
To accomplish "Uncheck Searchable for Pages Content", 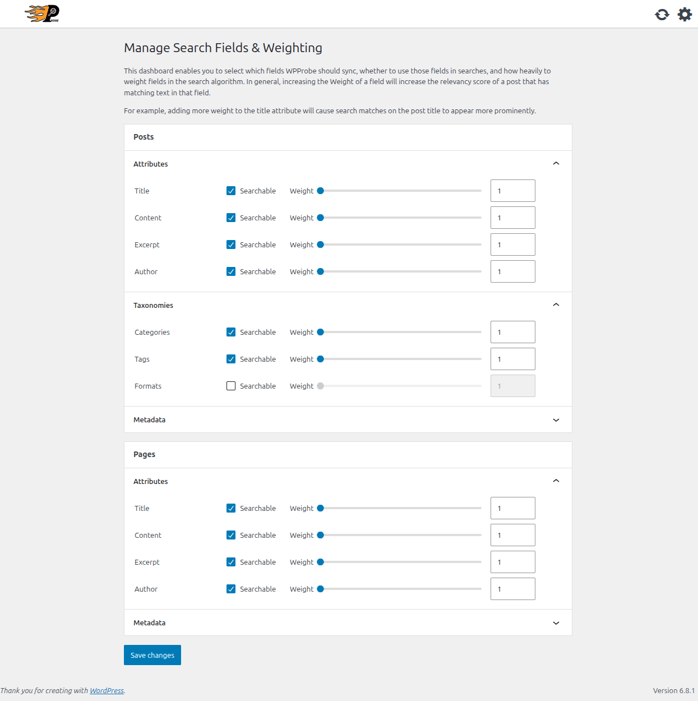I will click(231, 535).
